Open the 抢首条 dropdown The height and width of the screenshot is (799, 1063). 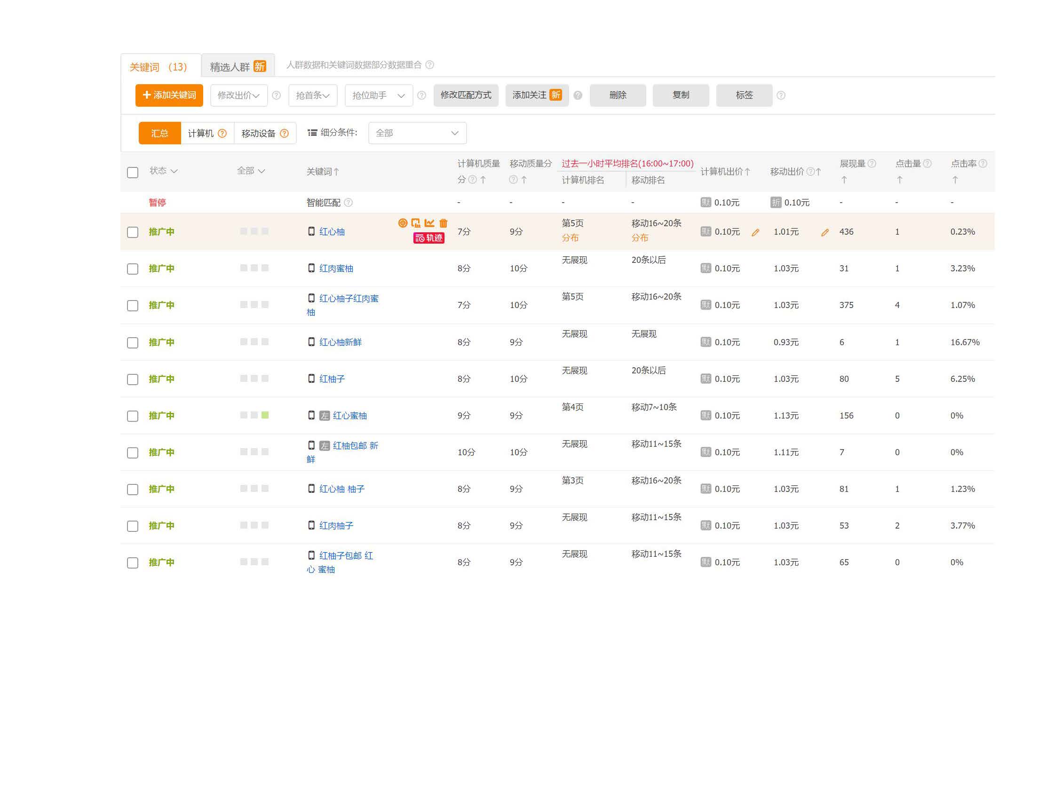pyautogui.click(x=313, y=95)
